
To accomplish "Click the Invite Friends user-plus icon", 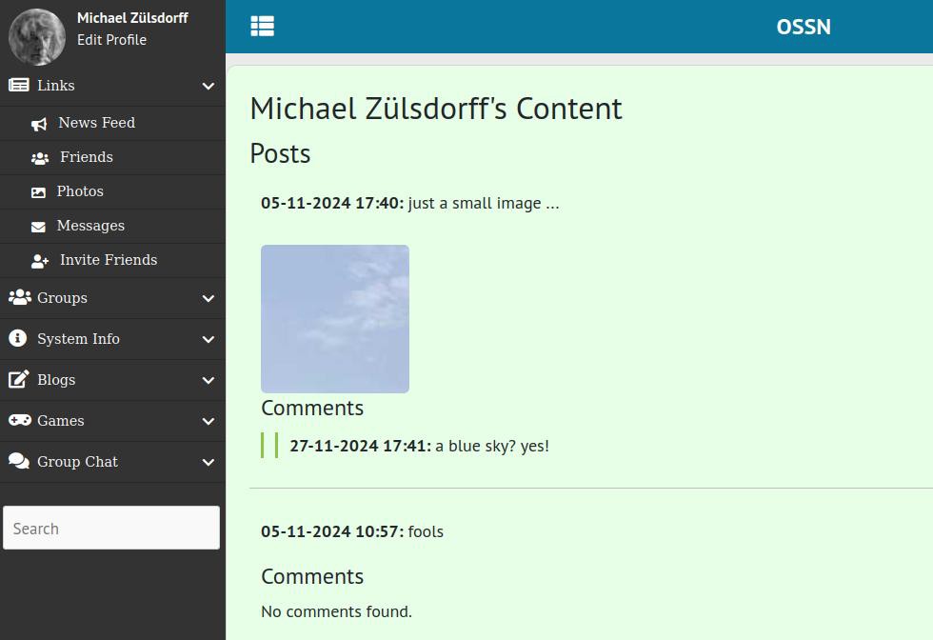I will click(40, 261).
